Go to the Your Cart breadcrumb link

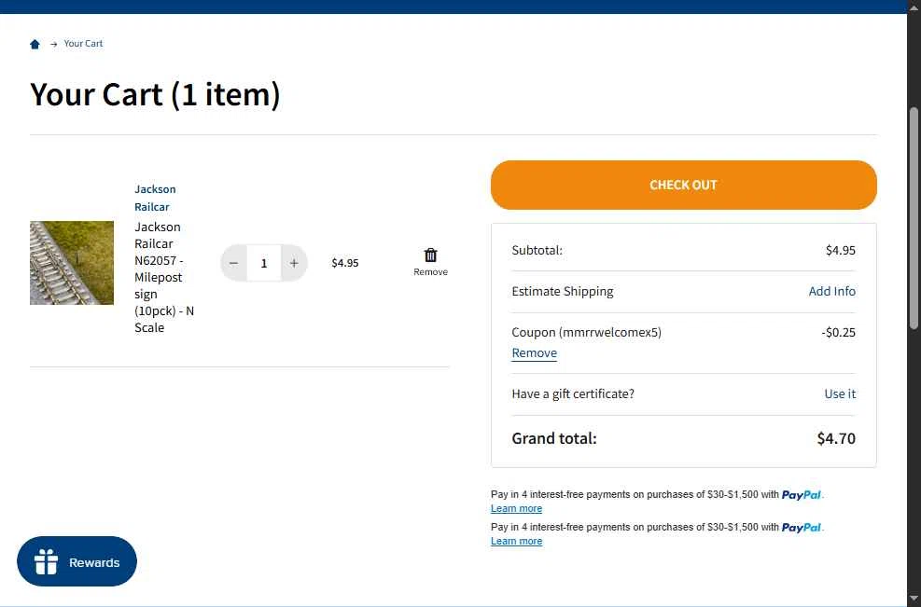click(x=83, y=44)
